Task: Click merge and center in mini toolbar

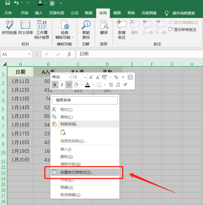Action: 130,77
